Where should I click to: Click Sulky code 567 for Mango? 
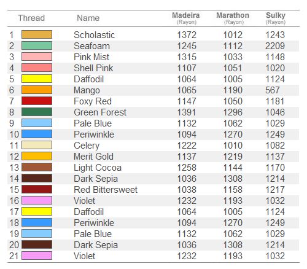tap(273, 90)
